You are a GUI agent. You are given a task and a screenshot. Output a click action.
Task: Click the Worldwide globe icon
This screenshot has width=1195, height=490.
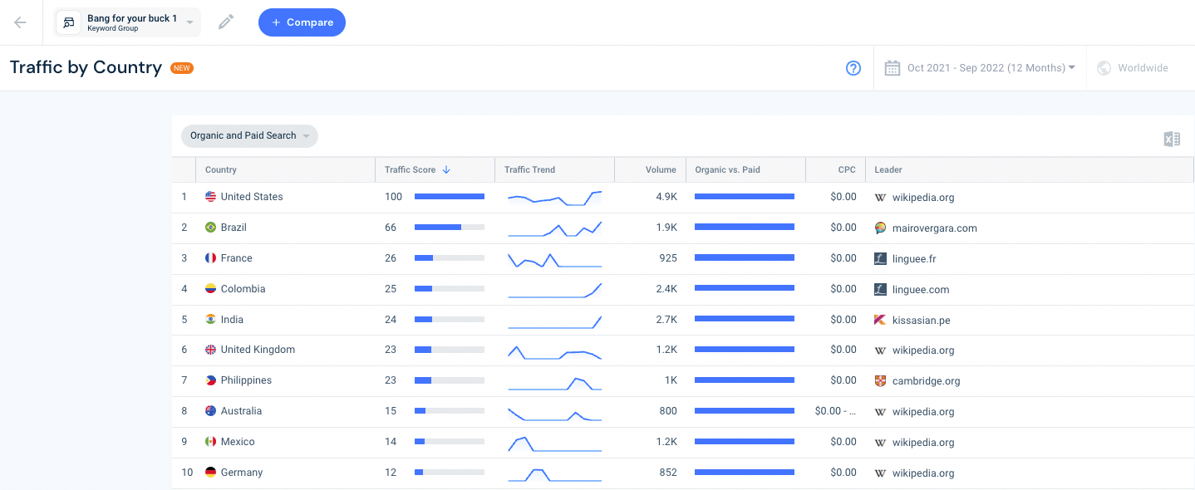(1104, 68)
